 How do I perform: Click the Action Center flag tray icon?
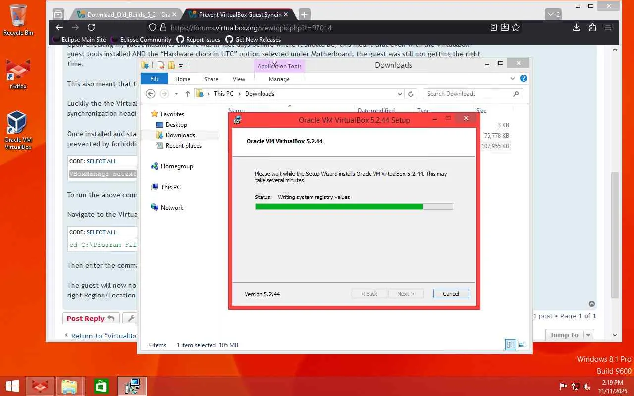[563, 386]
